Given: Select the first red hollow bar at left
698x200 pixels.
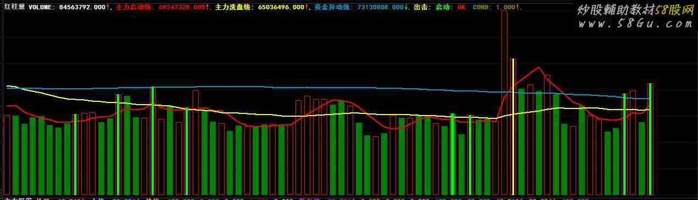Looking at the screenshot, I should [7, 155].
